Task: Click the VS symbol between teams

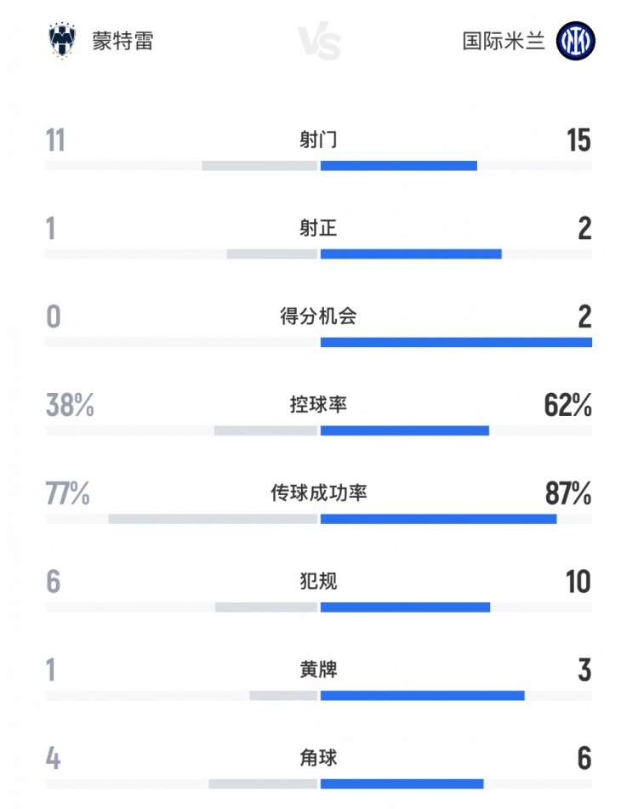Action: click(320, 42)
